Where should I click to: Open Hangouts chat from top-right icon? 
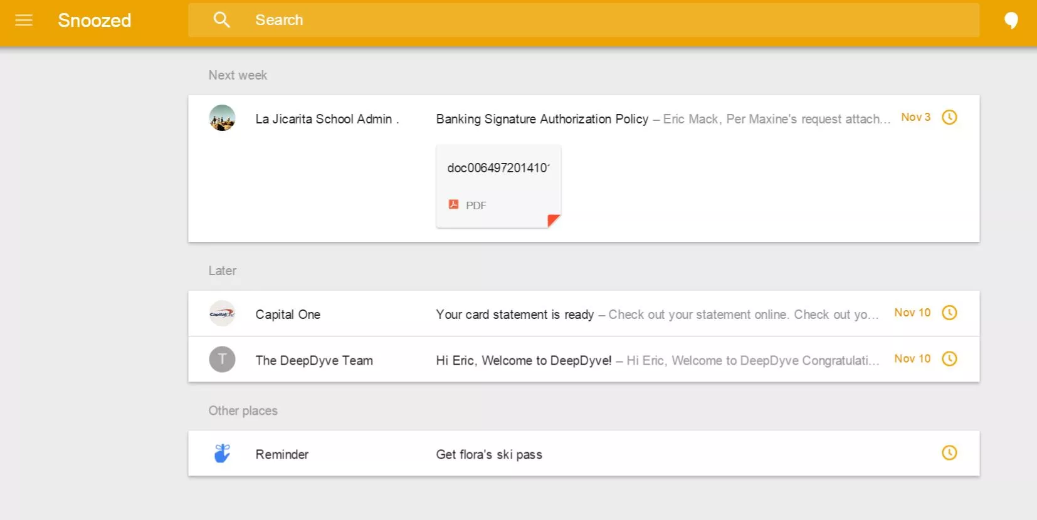coord(1011,21)
